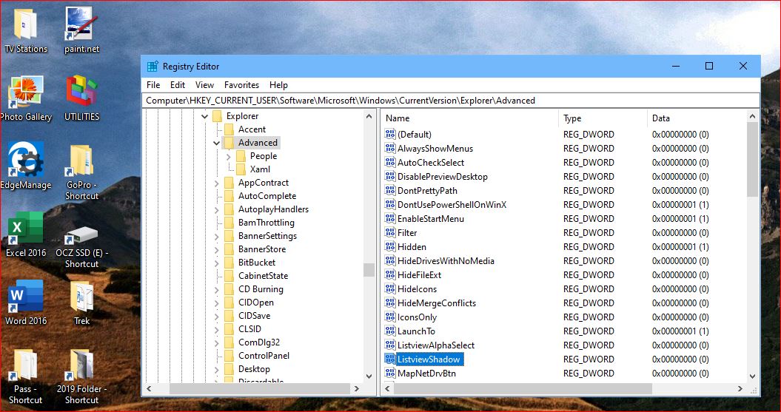
Task: Collapse the Explorer key in tree
Action: coord(205,116)
